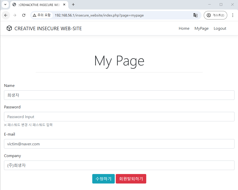Click the 패스워드 변경 시 패스워드 입력 hint
Screen dimensions: 238x190
(28, 125)
